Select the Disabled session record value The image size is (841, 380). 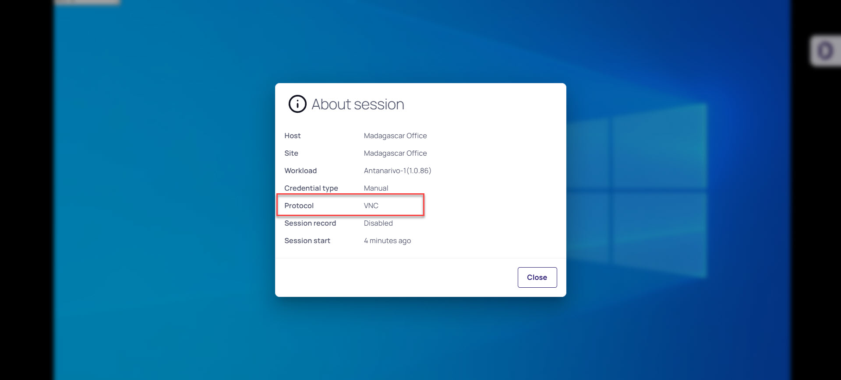coord(378,223)
